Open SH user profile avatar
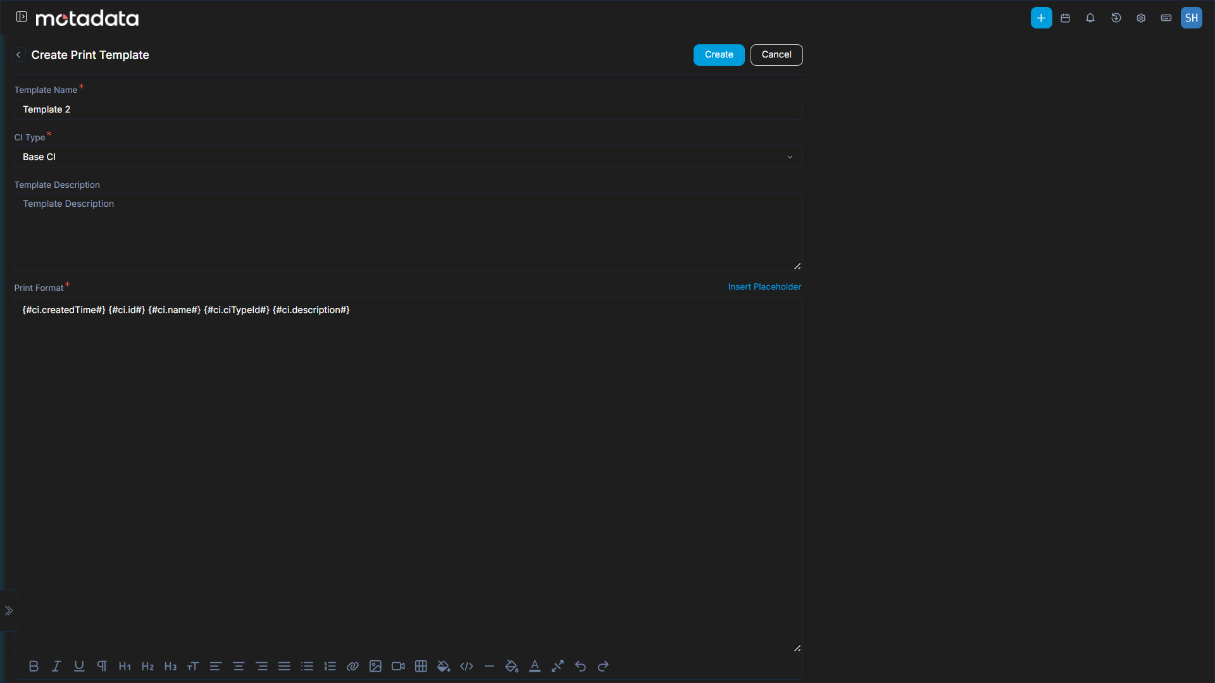 point(1192,18)
